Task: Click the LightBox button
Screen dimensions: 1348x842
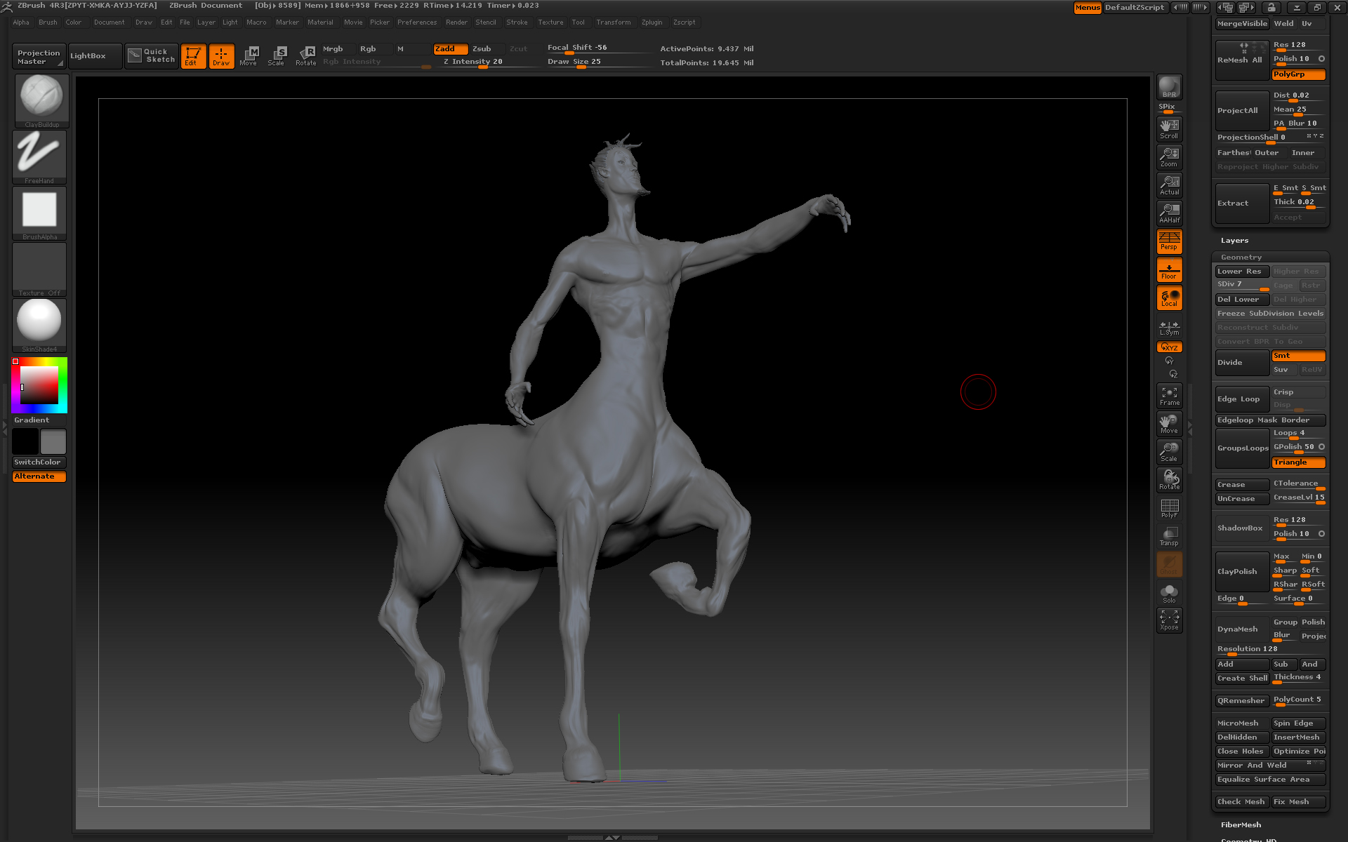Action: (88, 56)
